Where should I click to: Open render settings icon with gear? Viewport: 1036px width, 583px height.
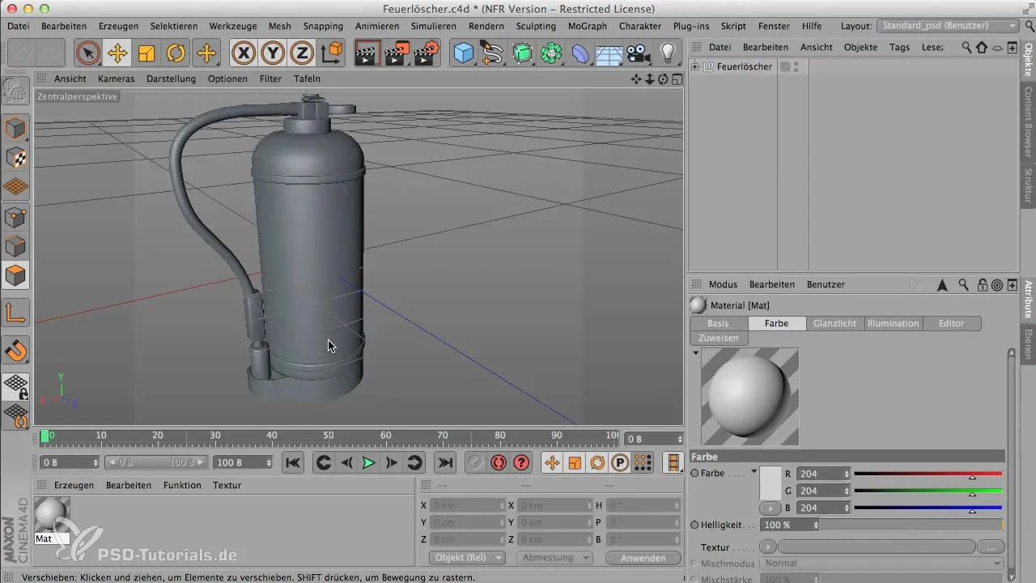(426, 53)
